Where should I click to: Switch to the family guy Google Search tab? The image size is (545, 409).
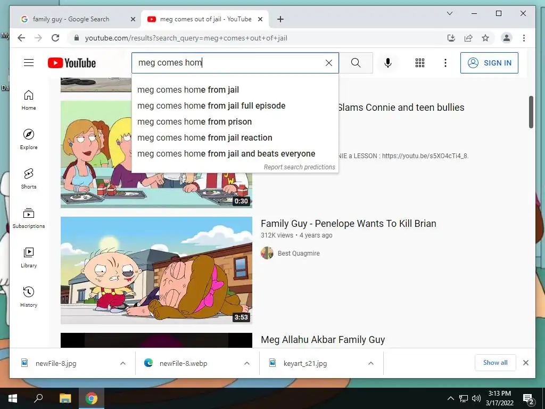pyautogui.click(x=71, y=19)
